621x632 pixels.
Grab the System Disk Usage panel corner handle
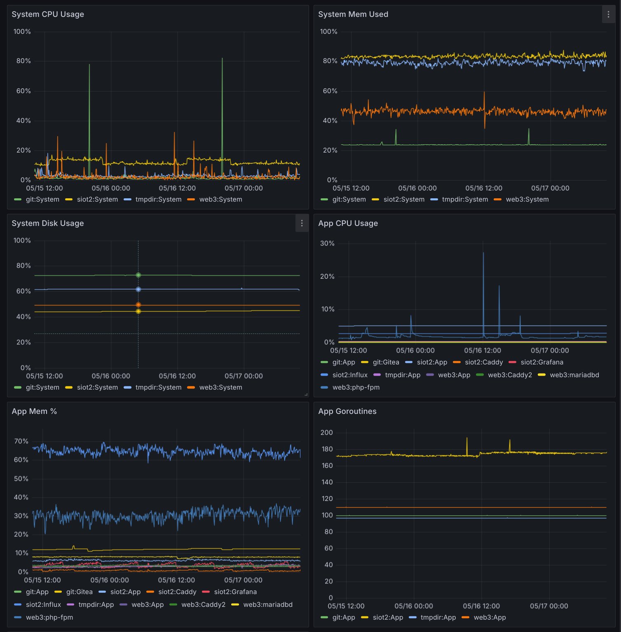tap(306, 395)
